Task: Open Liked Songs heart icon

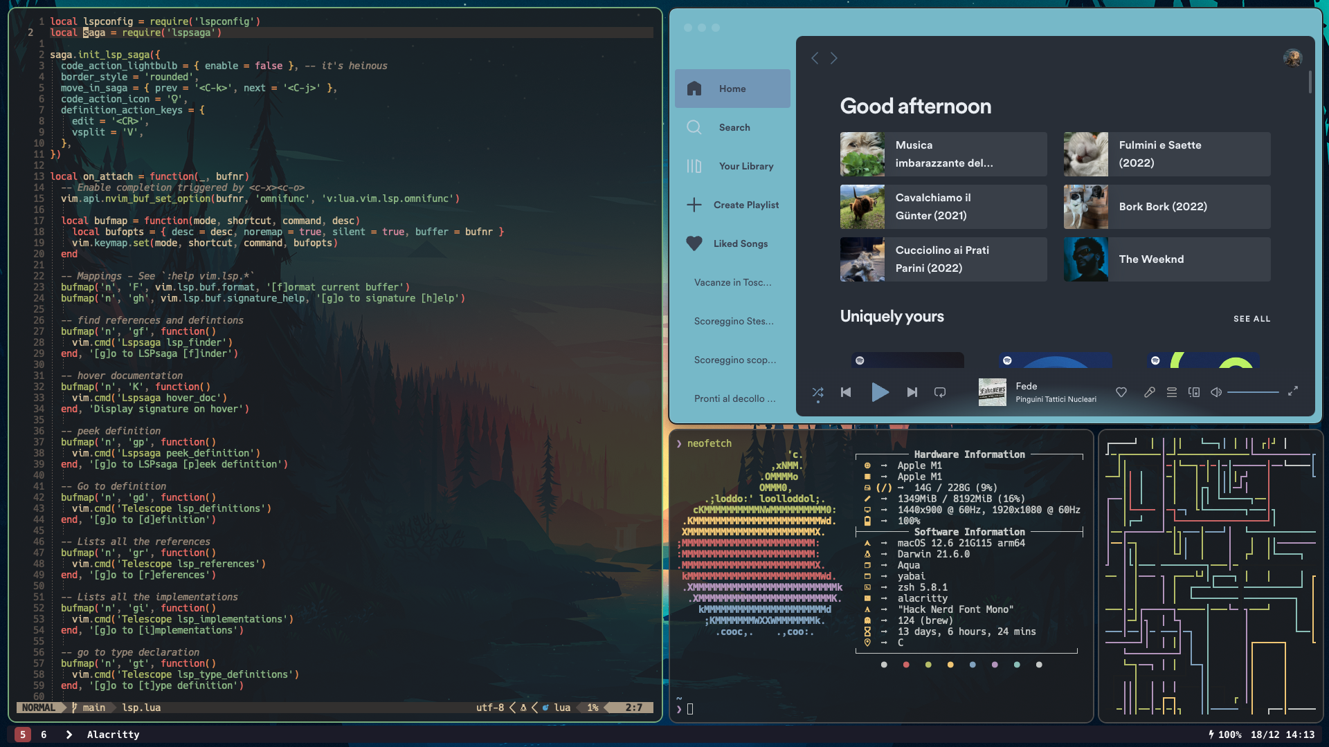Action: (694, 243)
